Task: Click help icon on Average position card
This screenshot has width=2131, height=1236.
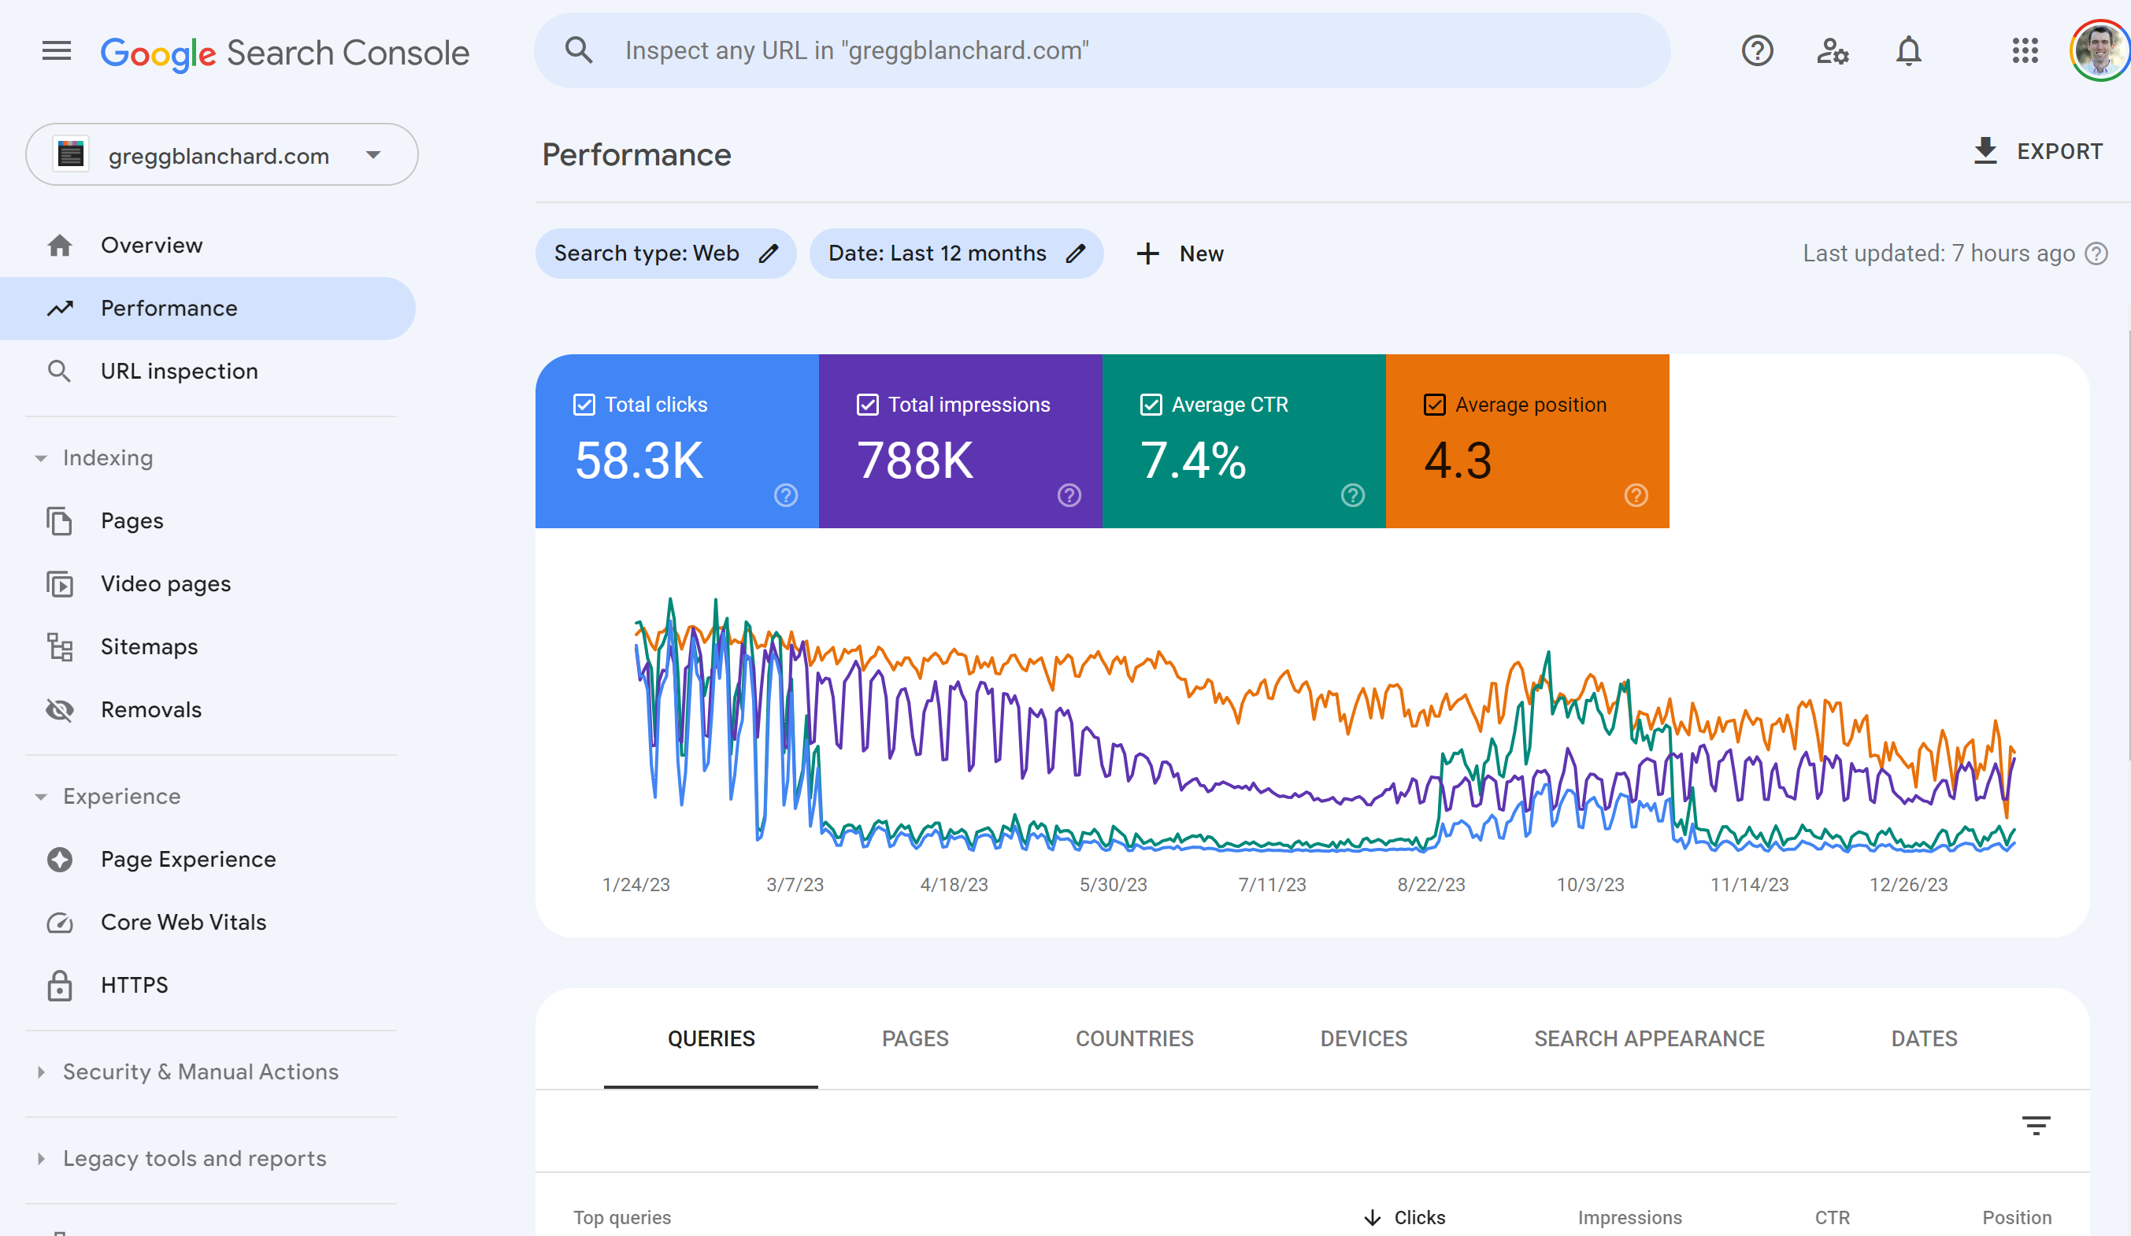Action: click(1636, 495)
